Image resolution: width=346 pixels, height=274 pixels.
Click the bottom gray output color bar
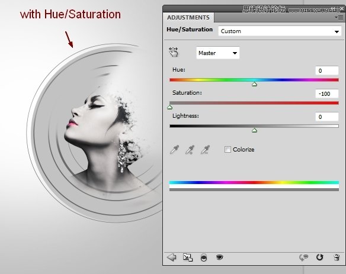coord(254,189)
